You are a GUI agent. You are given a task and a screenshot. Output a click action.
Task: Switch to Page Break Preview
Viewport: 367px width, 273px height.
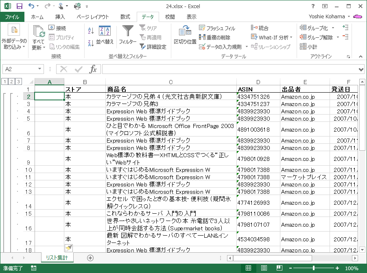280,268
